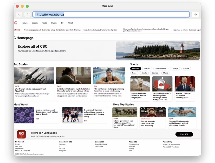
Task: Open the lighthouse banner image
Action: 158,50
